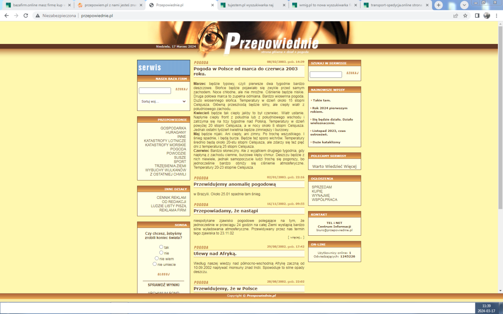Image resolution: width=503 pixels, height=314 pixels.
Task: Select the 'nie wiem' radio button
Action: pos(157,258)
